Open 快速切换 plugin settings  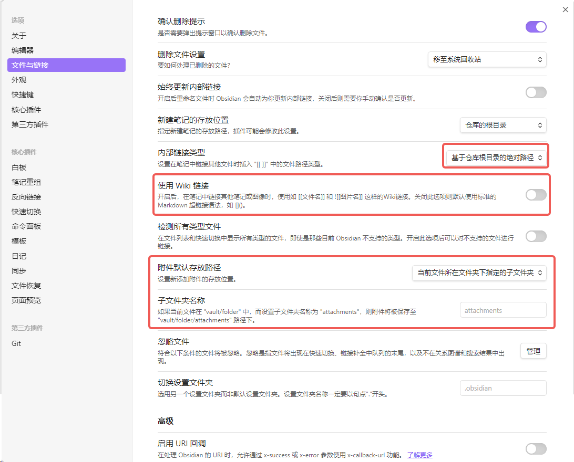tap(66, 212)
